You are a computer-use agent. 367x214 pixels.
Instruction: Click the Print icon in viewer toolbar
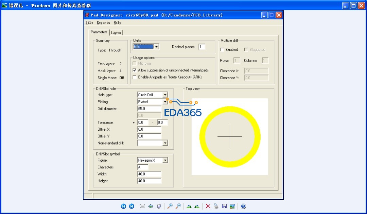(x=216, y=206)
